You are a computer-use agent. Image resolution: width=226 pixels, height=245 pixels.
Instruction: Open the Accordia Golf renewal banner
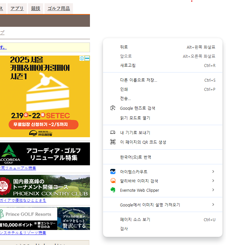tap(45, 154)
